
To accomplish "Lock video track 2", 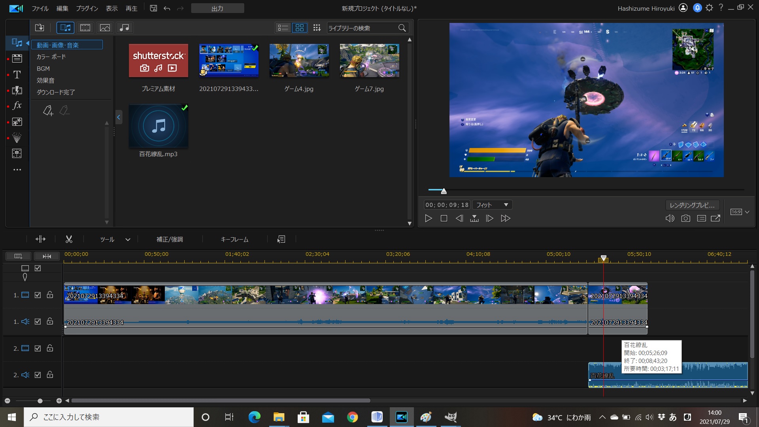I will (x=50, y=348).
